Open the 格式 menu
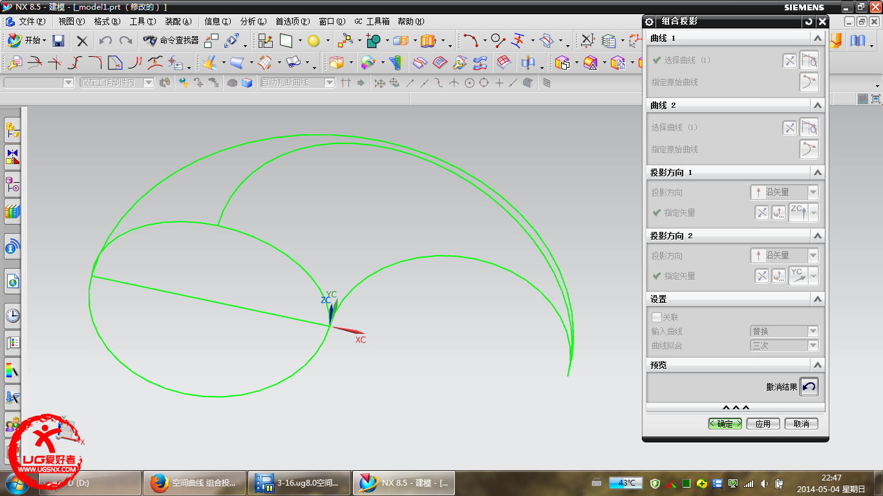 click(107, 21)
